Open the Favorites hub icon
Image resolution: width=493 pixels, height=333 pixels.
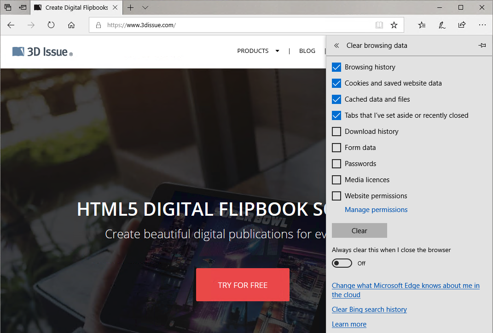click(422, 25)
